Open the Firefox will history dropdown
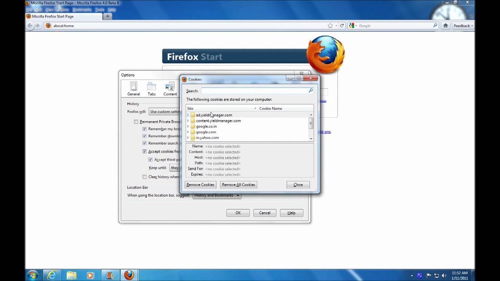The width and height of the screenshot is (500, 281). (164, 112)
